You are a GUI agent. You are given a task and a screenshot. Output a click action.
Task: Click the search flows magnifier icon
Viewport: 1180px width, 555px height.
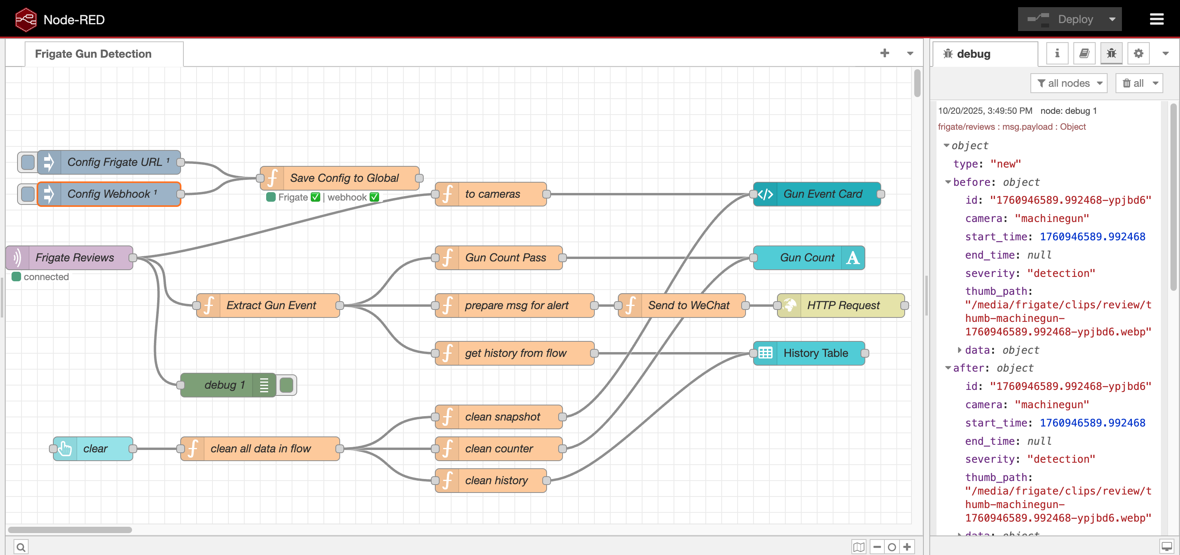coord(21,547)
